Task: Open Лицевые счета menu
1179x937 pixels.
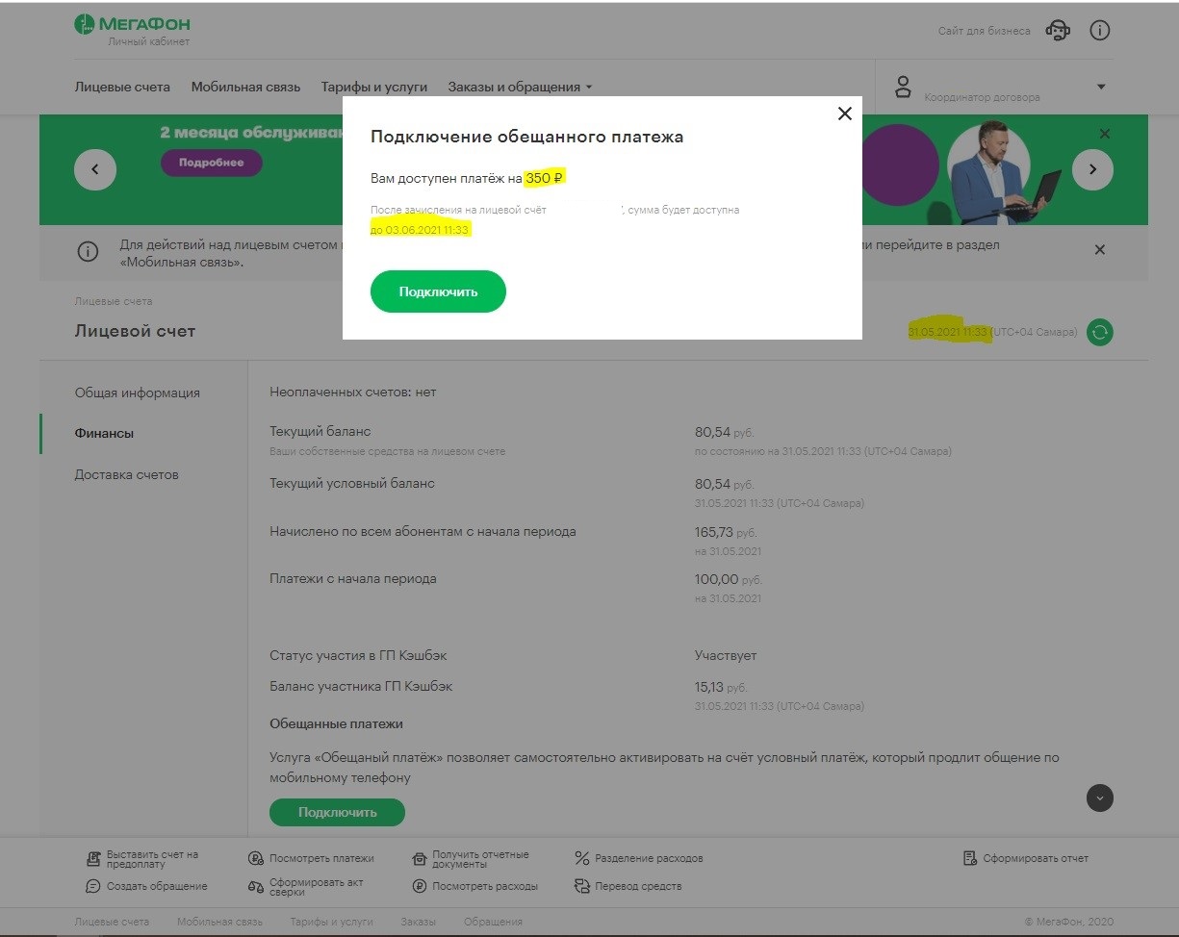Action: [122, 87]
